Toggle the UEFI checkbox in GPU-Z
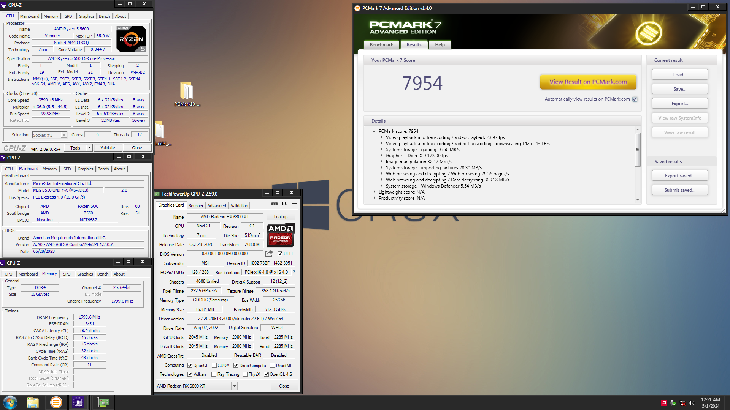This screenshot has height=410, width=730. coord(280,254)
